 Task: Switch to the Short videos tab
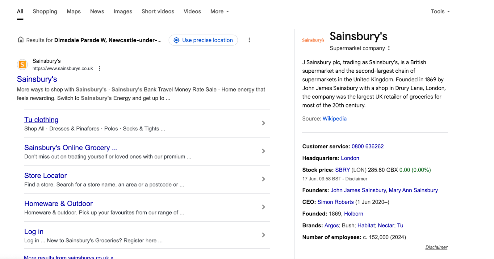[x=158, y=11]
